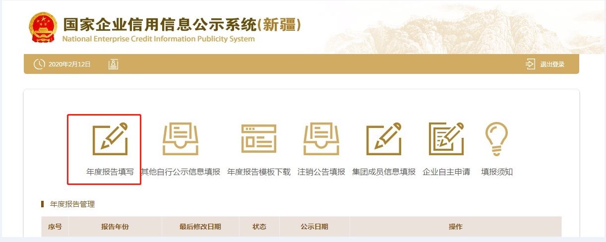
Task: Click the 2020年2月12日 date text
Action: click(69, 64)
